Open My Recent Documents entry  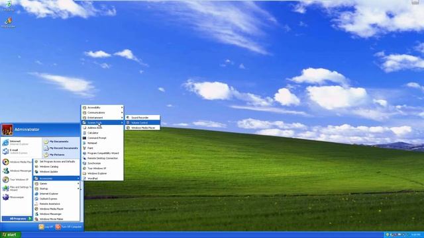(x=61, y=148)
